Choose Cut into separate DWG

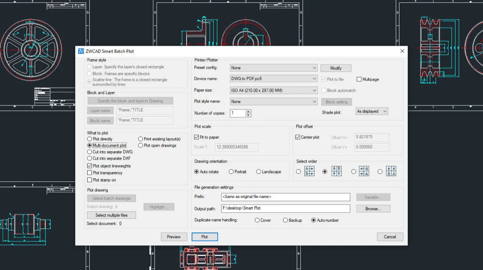(89, 152)
